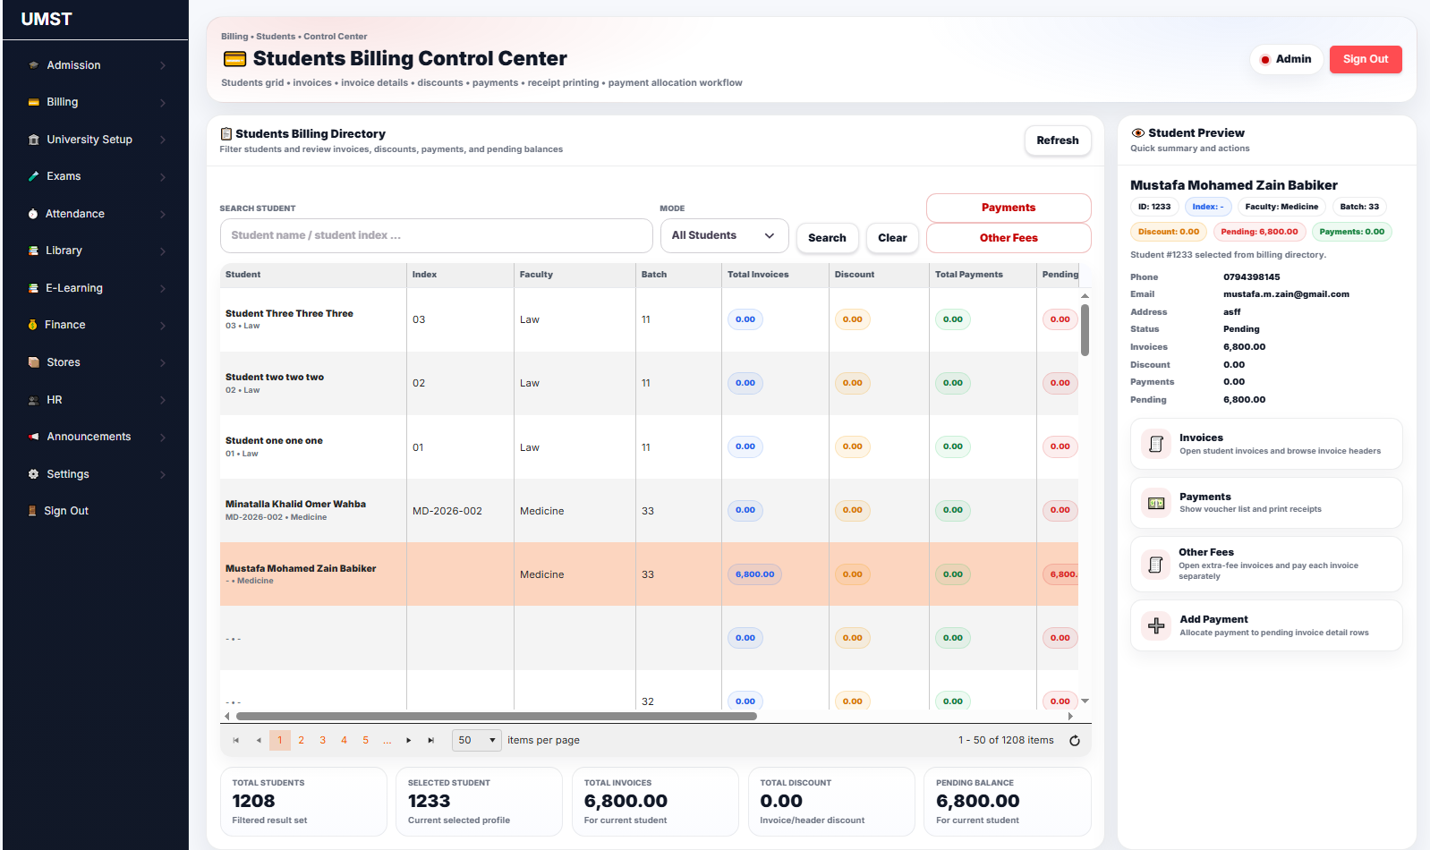Click the red Sign Out button

(1366, 59)
